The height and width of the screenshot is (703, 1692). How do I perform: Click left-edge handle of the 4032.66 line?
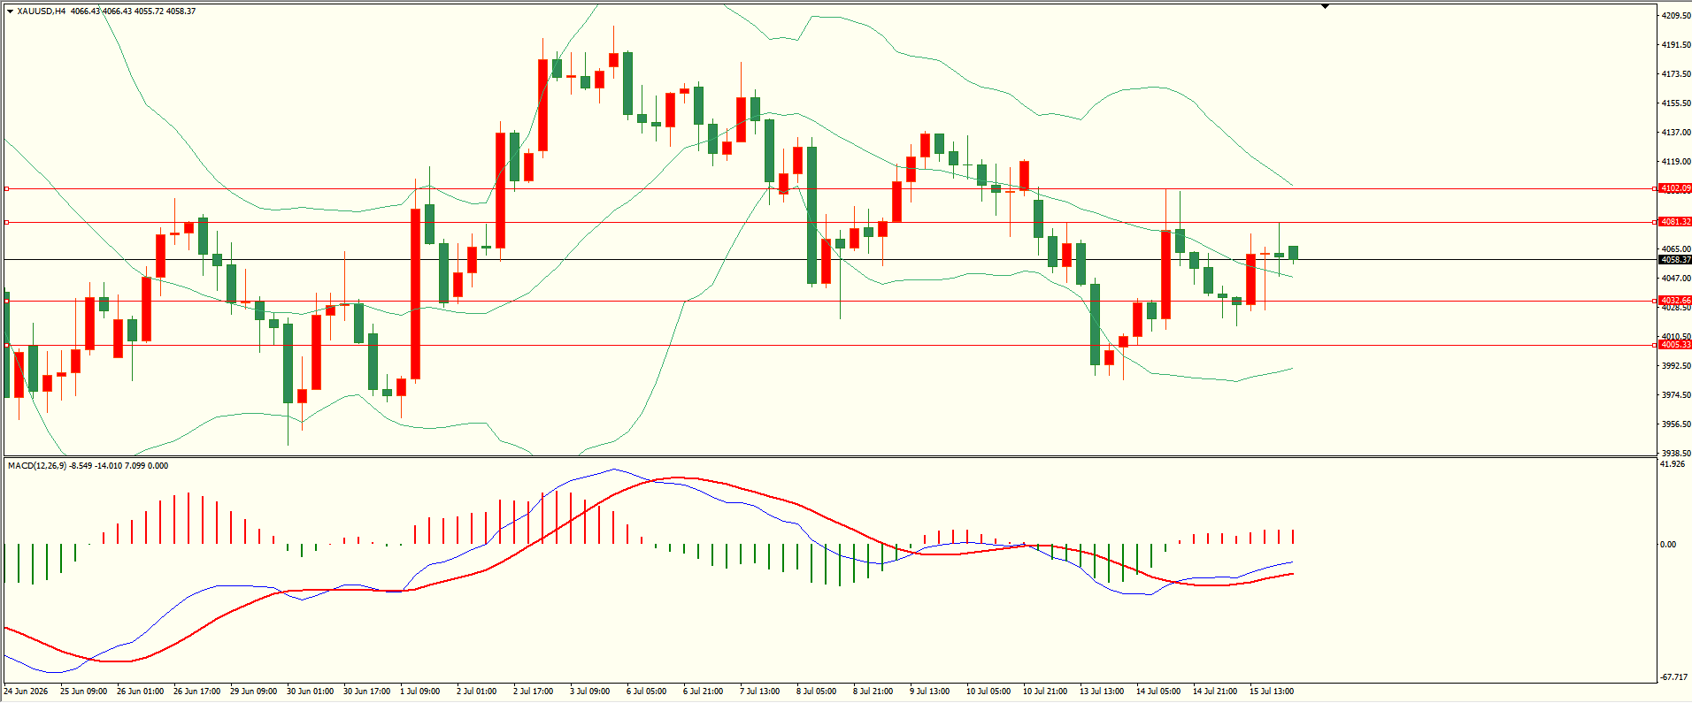coord(6,301)
